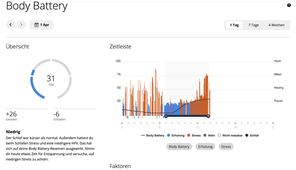This screenshot has width=296, height=170.
Task: Toggle the Stress legend series
Action: pyautogui.click(x=194, y=135)
